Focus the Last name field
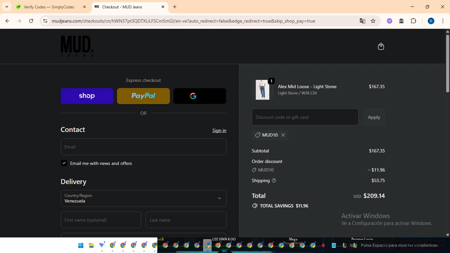This screenshot has width=450, height=253. pyautogui.click(x=186, y=220)
